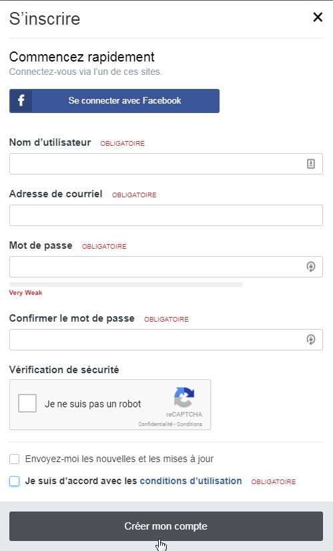Check the Je ne suis pas un robot box
This screenshot has height=551, width=333.
[27, 403]
